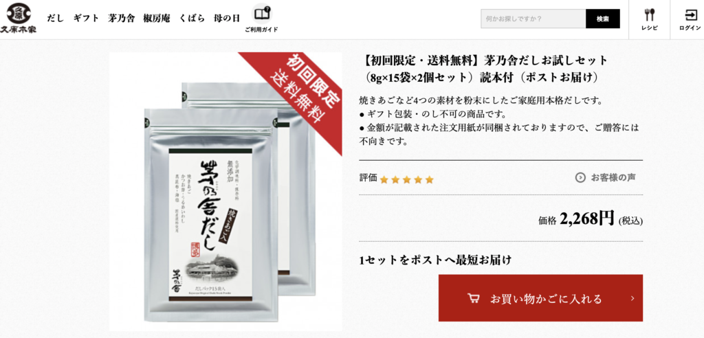704x338 pixels.
Task: Click the chevron arrow on the cart button
Action: click(632, 298)
